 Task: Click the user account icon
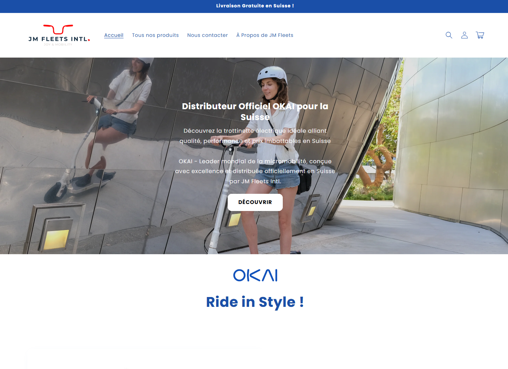coord(464,35)
